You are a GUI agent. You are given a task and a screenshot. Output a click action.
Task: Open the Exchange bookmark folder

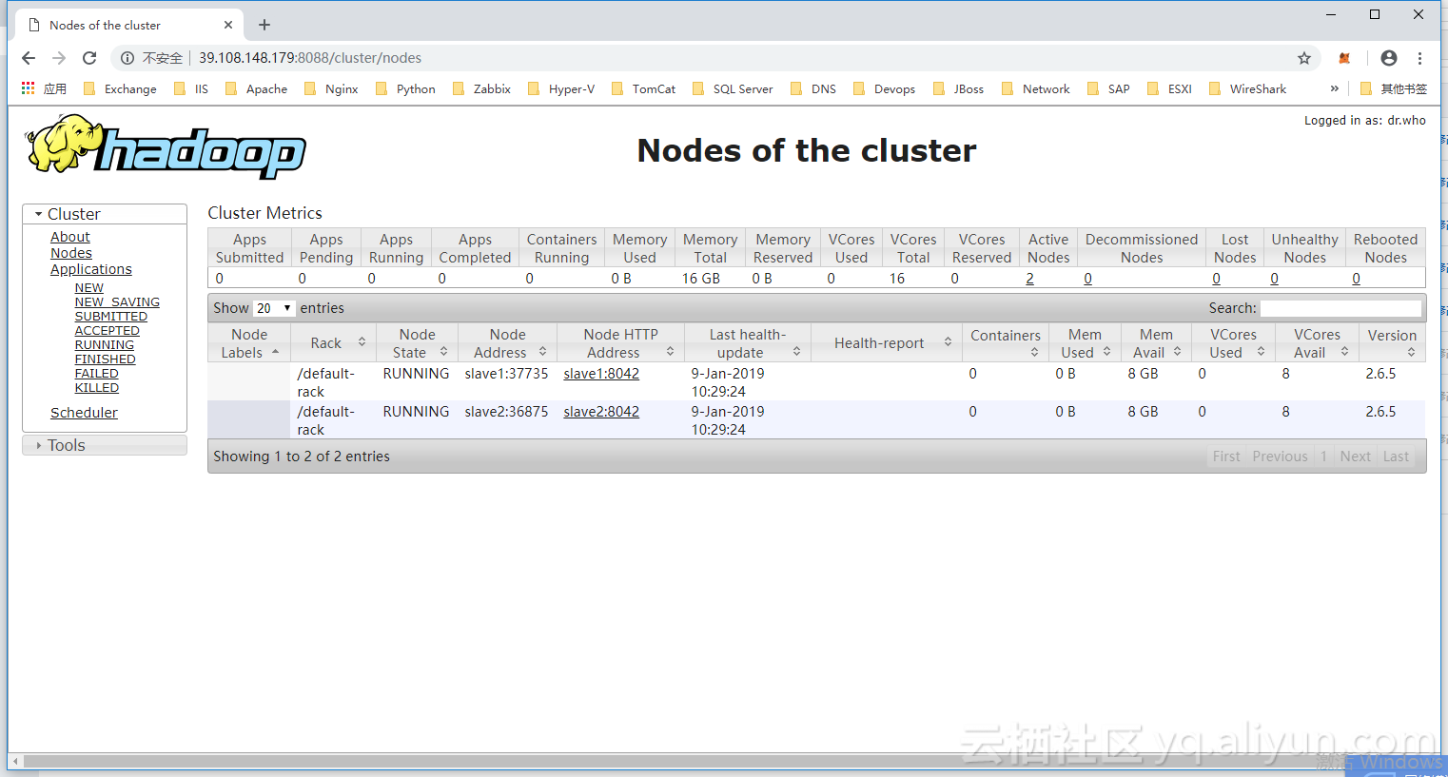click(x=120, y=89)
